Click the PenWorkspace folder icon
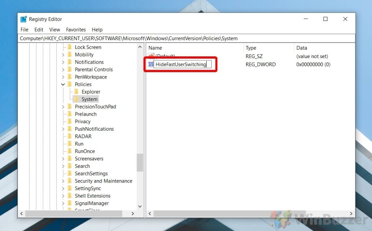Image resolution: width=372 pixels, height=231 pixels. pyautogui.click(x=70, y=77)
